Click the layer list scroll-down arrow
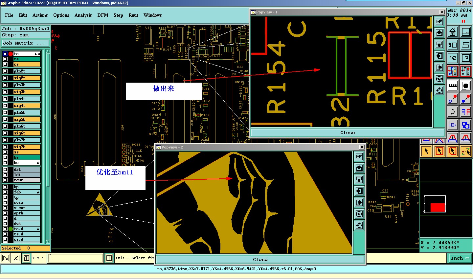 [x=48, y=241]
